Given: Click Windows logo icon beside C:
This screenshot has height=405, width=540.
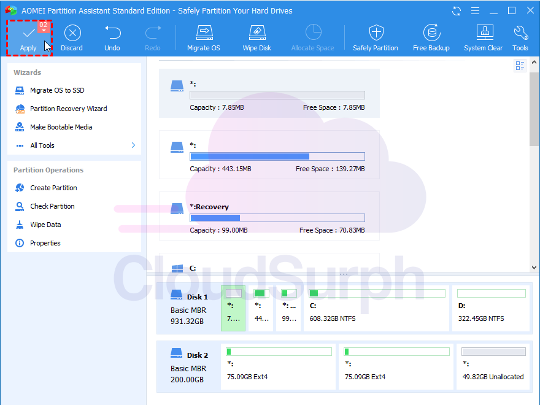Looking at the screenshot, I should pyautogui.click(x=177, y=269).
